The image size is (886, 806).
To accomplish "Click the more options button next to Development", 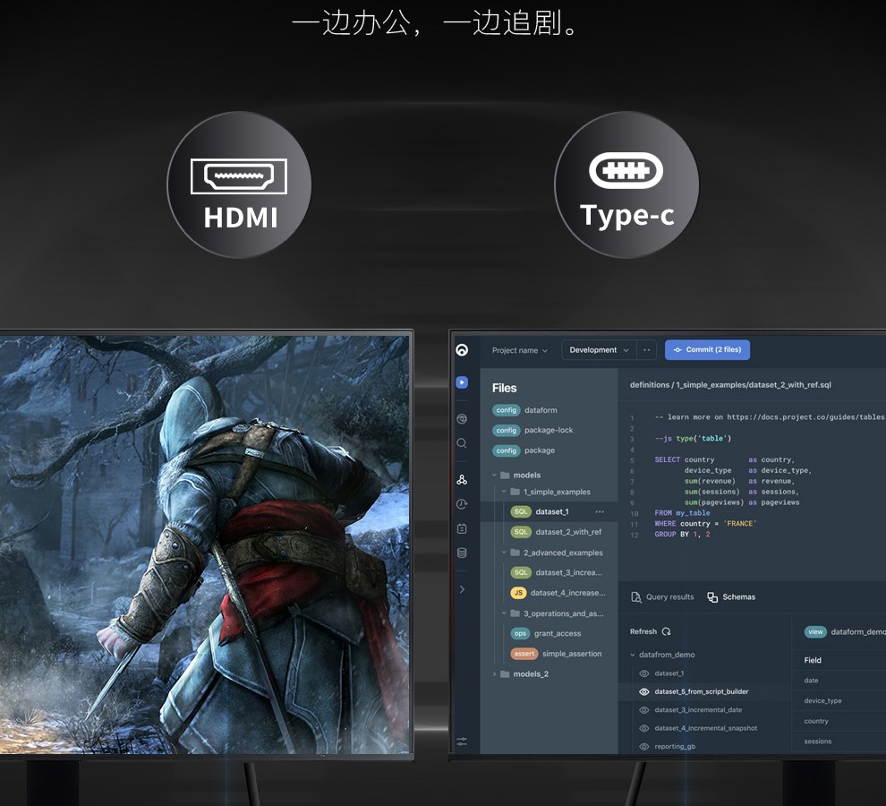I will (646, 350).
